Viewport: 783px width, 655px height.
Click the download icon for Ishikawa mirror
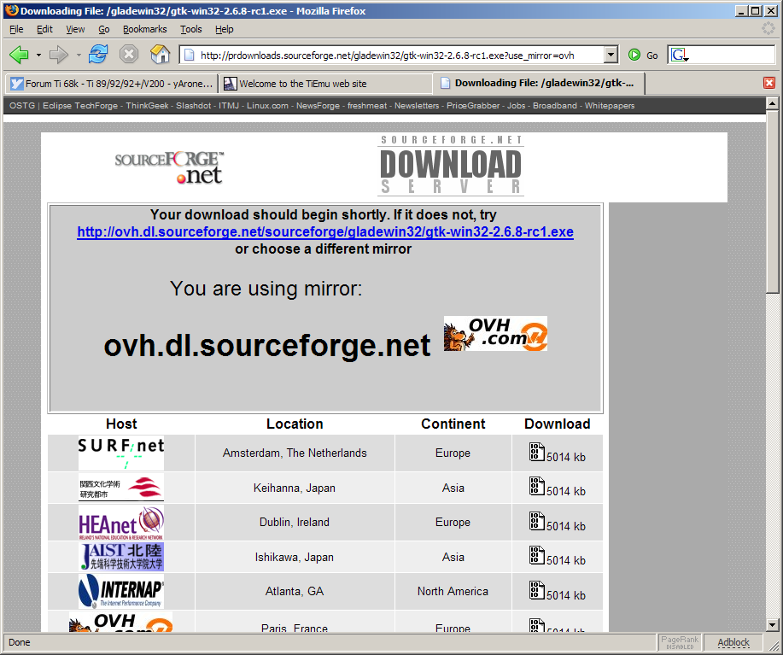click(x=537, y=556)
